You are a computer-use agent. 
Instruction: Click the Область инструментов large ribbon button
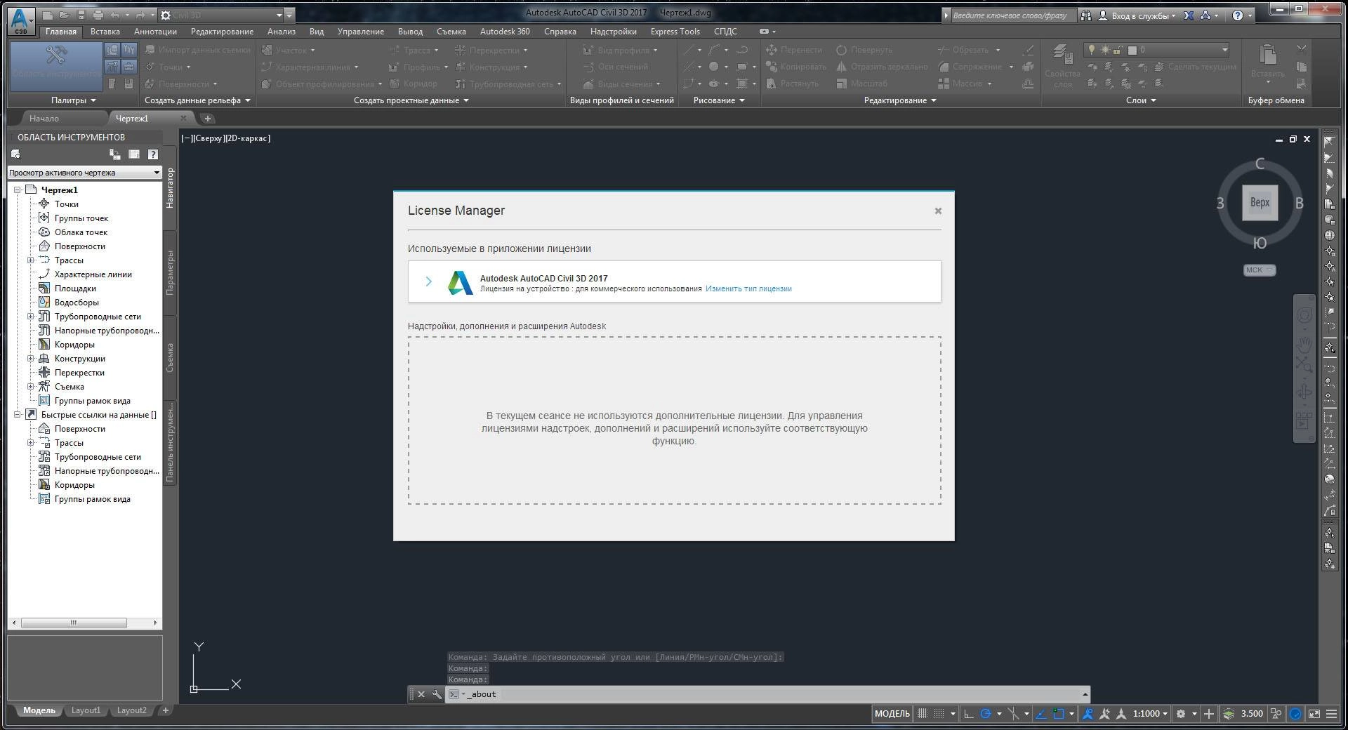[x=56, y=65]
